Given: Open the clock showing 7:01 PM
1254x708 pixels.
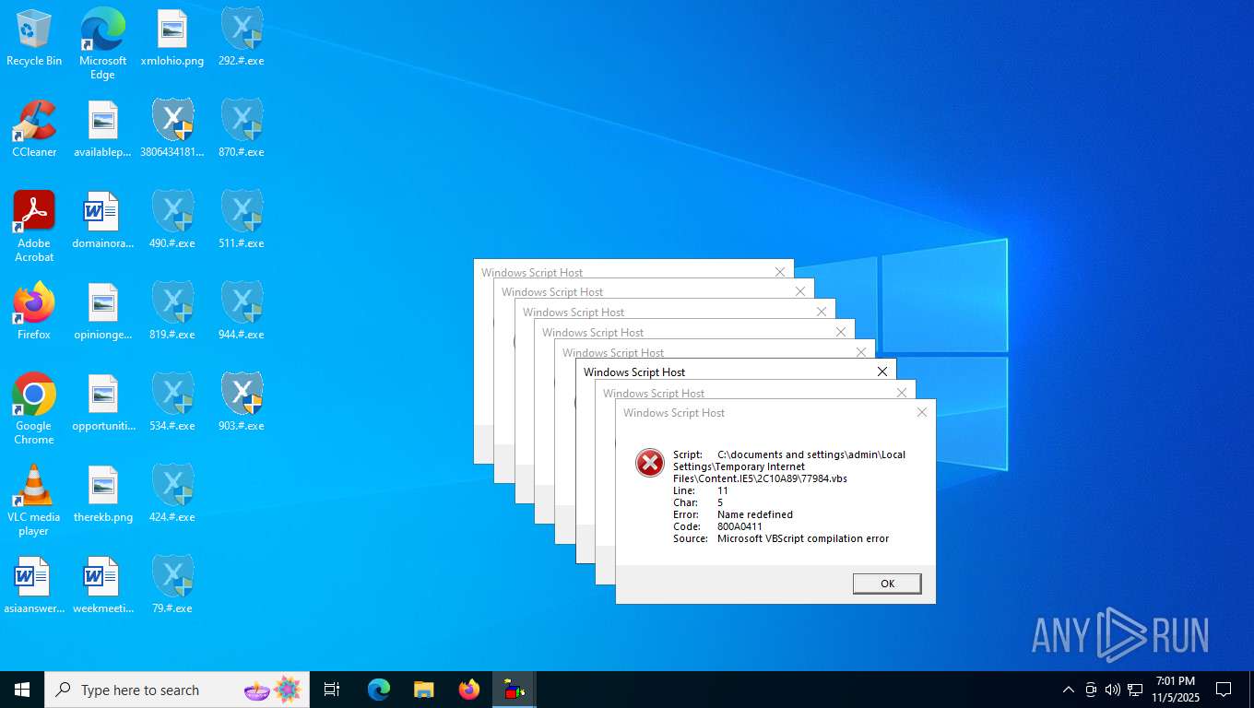Looking at the screenshot, I should coord(1175,690).
